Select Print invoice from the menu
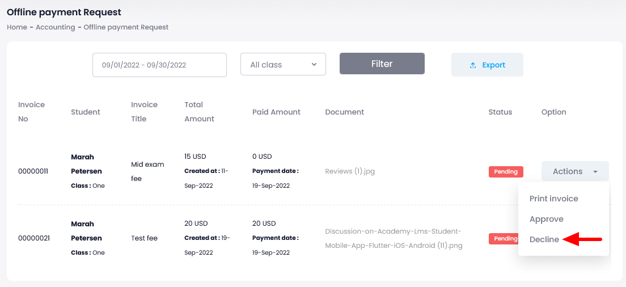Screen dimensions: 626x287 coord(553,199)
